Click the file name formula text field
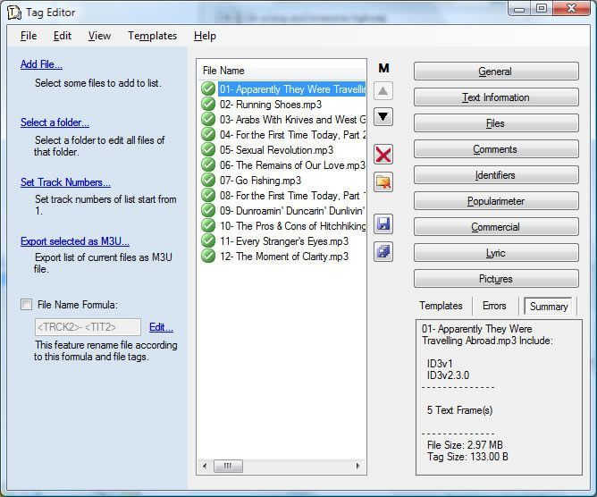597x497 pixels. coord(87,327)
